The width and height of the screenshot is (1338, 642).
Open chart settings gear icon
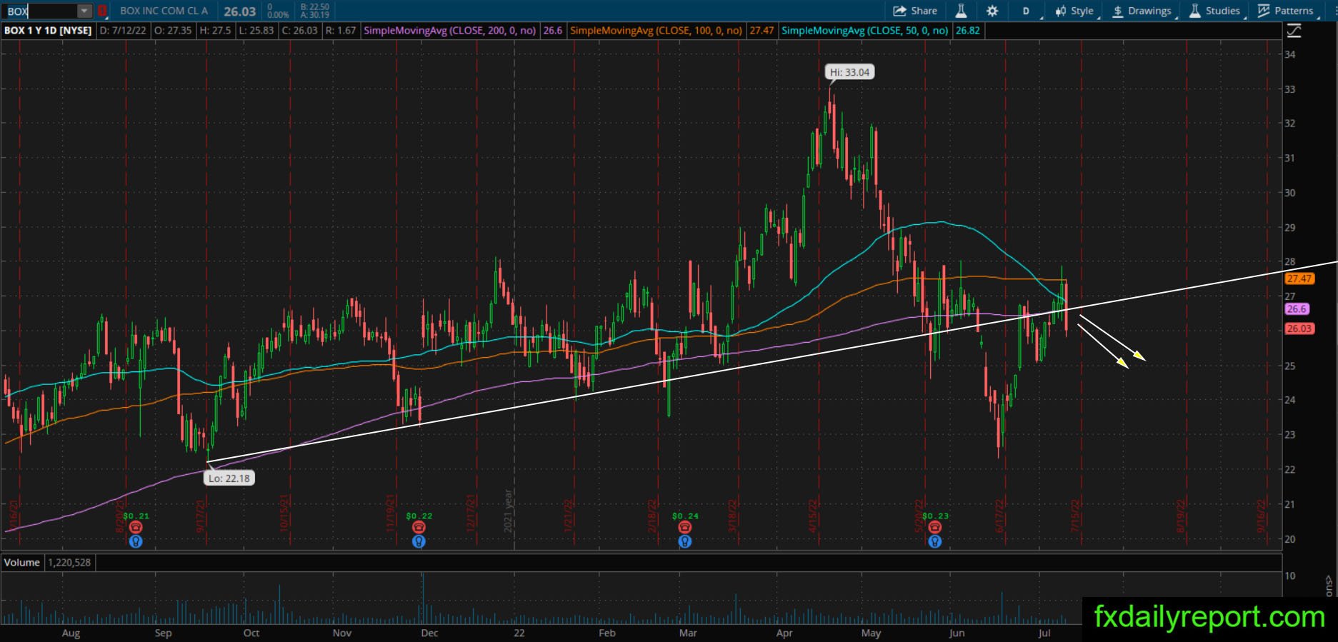pos(992,11)
